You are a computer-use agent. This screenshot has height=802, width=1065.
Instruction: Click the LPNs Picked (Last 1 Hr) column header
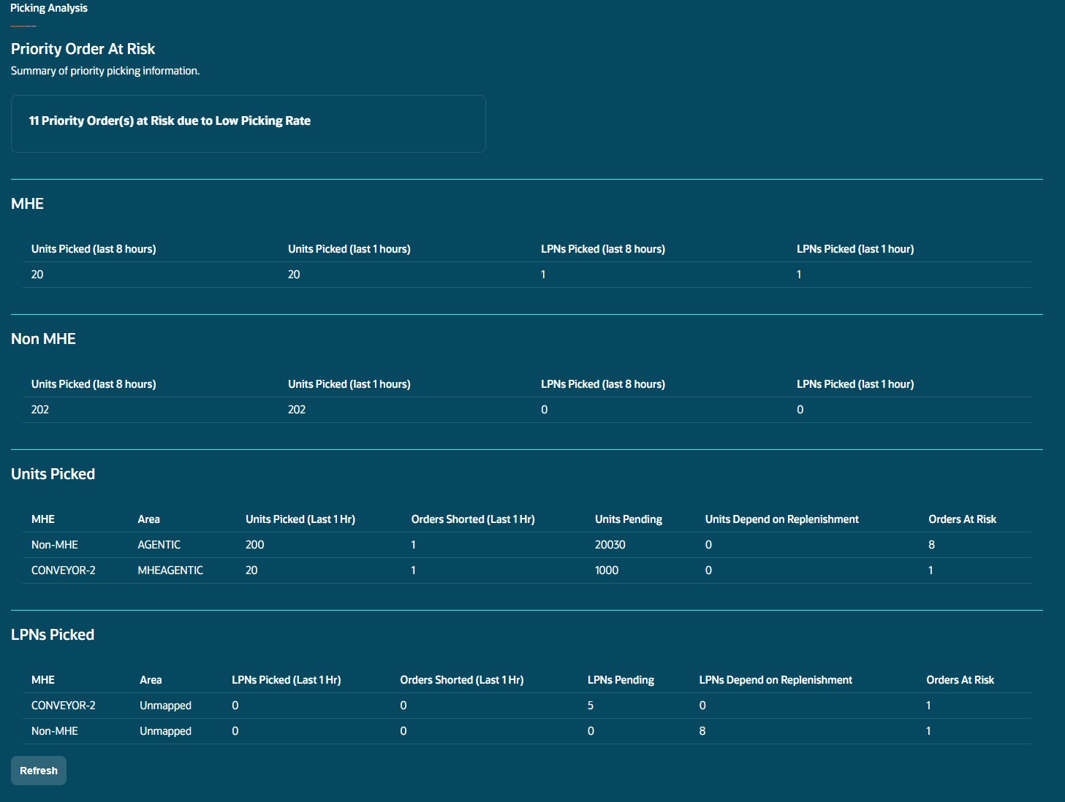(x=287, y=680)
